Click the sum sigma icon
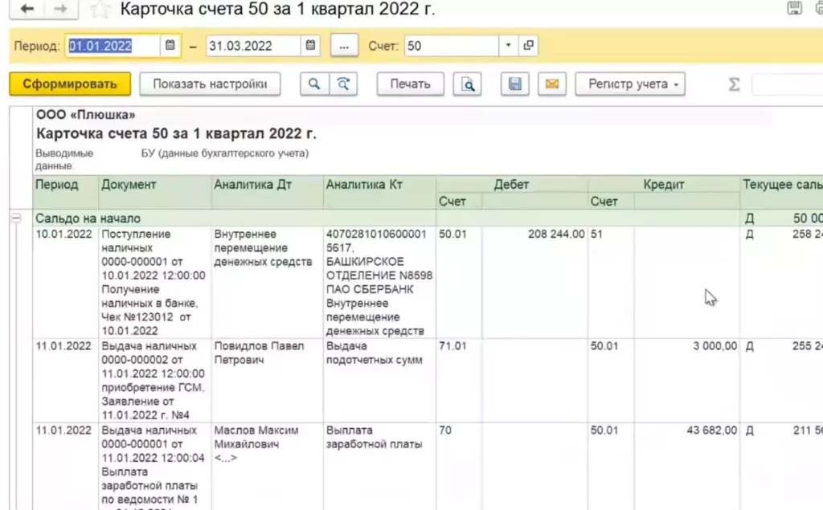Screen dimensions: 823x510 click(733, 84)
